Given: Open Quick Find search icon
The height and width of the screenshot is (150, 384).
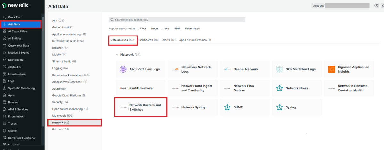Looking at the screenshot, I should point(4,17).
